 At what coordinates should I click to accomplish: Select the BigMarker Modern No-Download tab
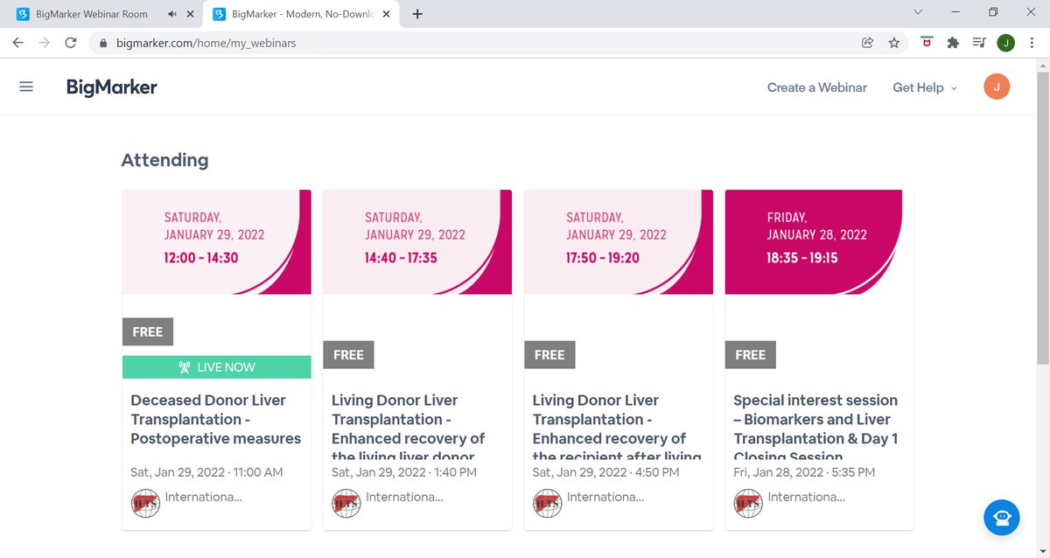[x=302, y=14]
